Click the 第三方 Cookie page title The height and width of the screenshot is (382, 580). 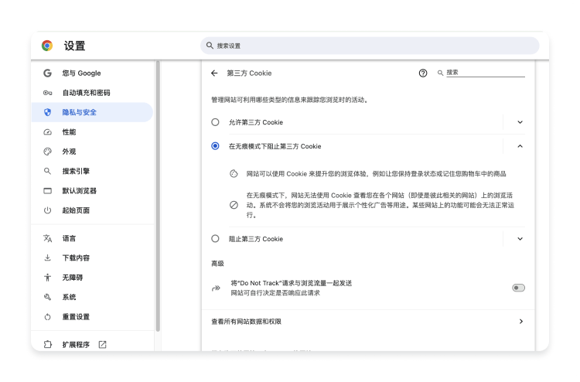point(249,73)
